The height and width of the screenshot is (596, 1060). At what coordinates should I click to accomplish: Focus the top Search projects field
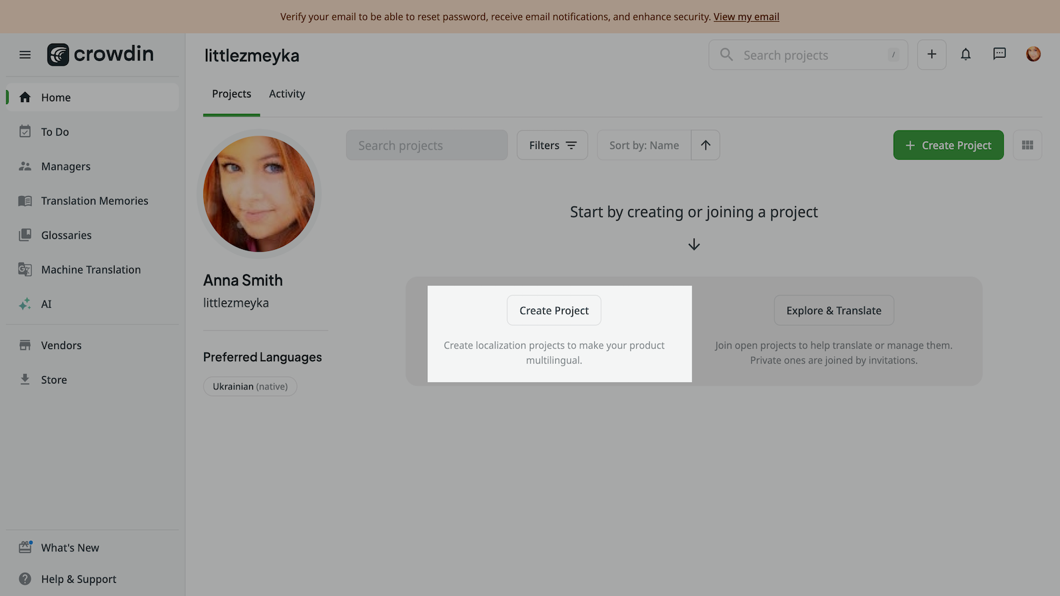click(x=808, y=55)
